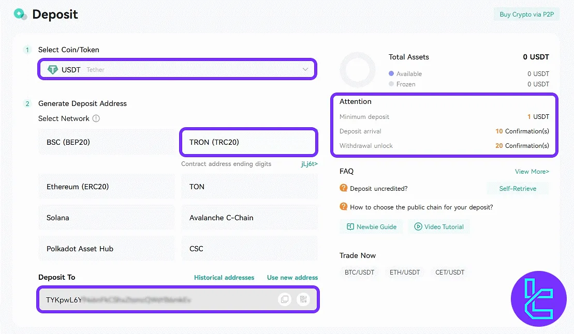Viewport: 574px width, 334px height.
Task: Open Historical addresses link
Action: pyautogui.click(x=224, y=277)
